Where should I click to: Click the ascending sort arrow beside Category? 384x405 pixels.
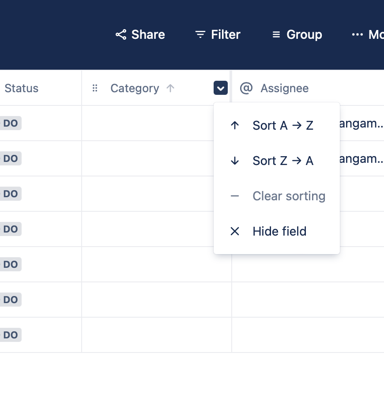click(x=170, y=88)
